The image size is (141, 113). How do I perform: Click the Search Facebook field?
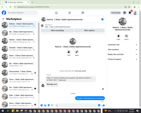pos(23,13)
